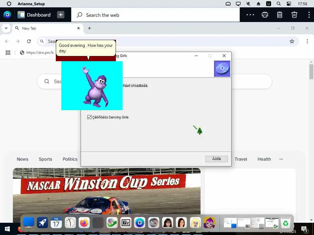The image size is (314, 235).
Task: Click the page vertical scrollbar thumb
Action: point(311,72)
